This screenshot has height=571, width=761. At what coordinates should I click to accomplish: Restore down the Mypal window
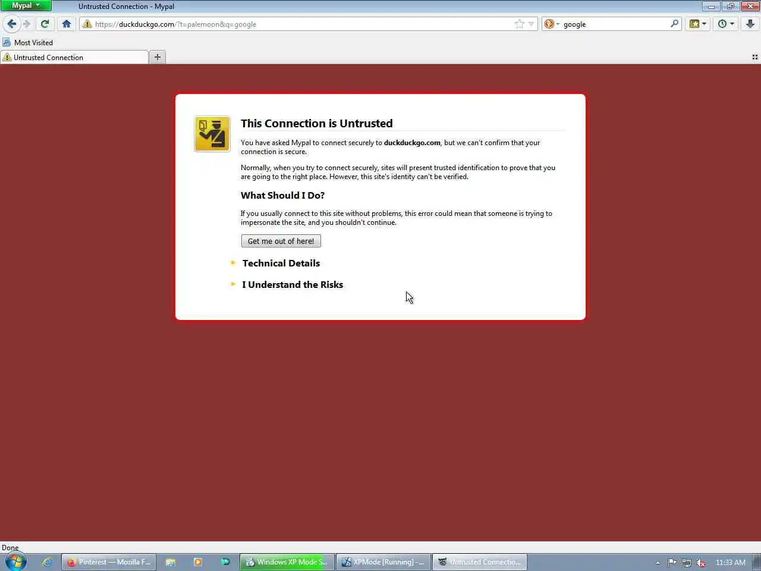730,6
